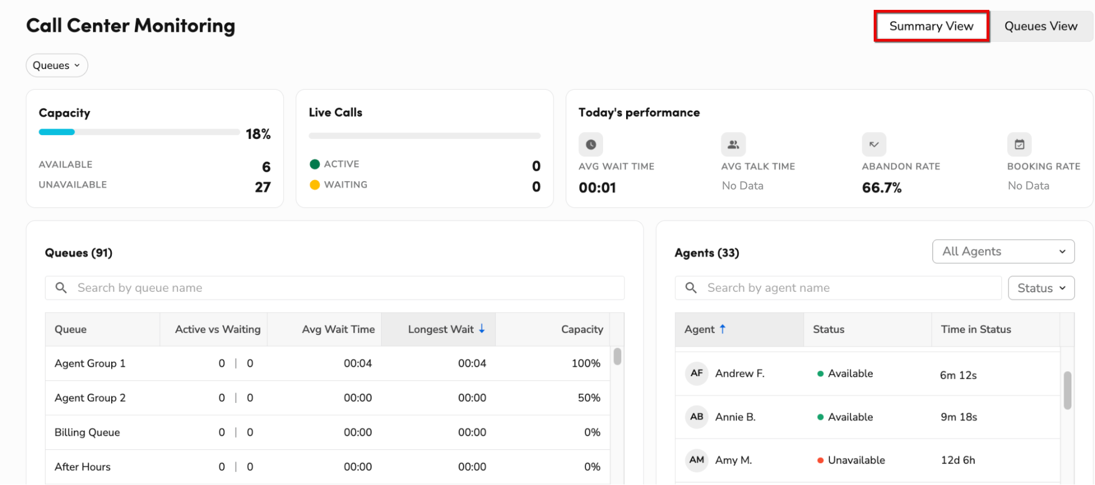Click the queues table scrollbar

(617, 356)
